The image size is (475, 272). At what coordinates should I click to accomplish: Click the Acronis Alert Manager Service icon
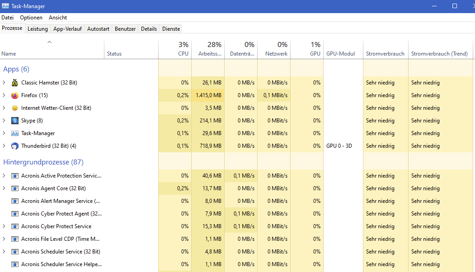[x=15, y=201]
